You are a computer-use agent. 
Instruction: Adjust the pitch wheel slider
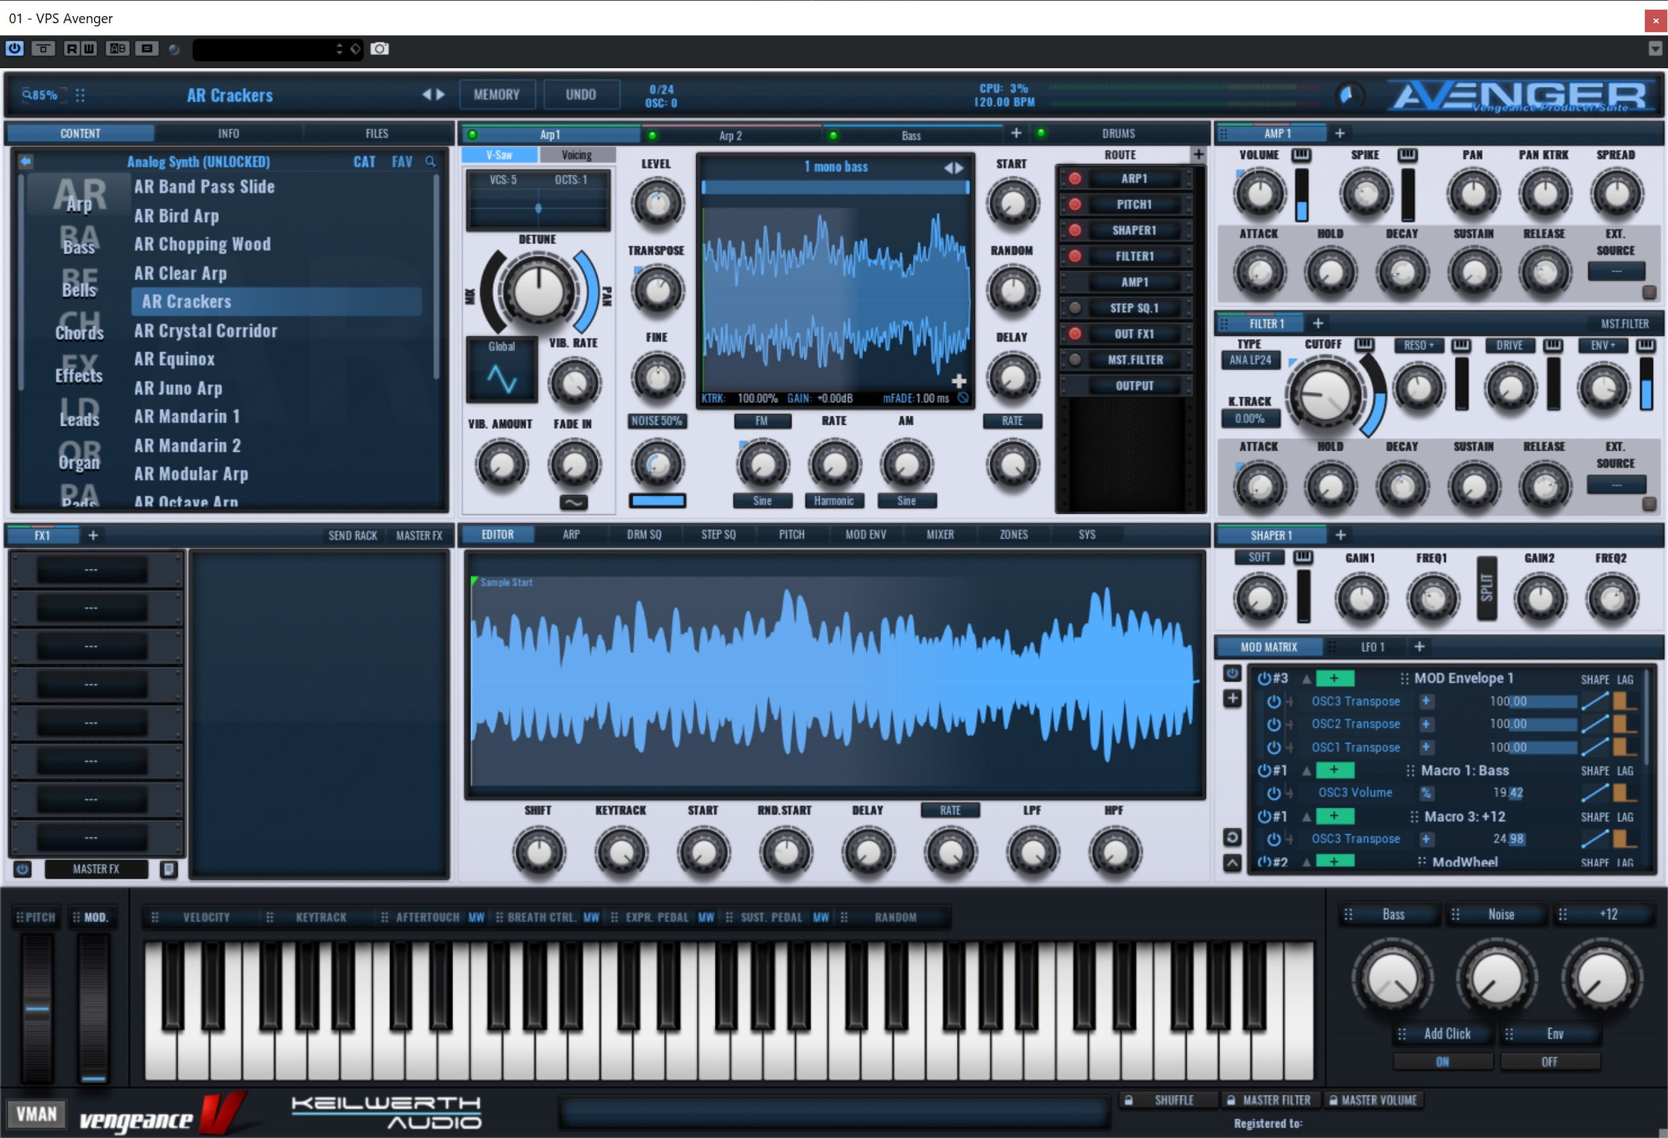click(x=37, y=1009)
